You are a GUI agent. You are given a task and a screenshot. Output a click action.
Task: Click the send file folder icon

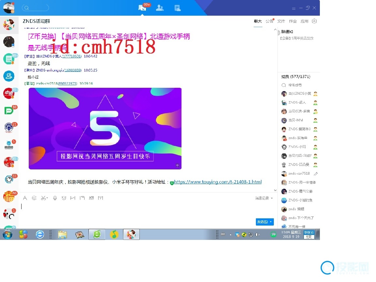[x=82, y=198]
